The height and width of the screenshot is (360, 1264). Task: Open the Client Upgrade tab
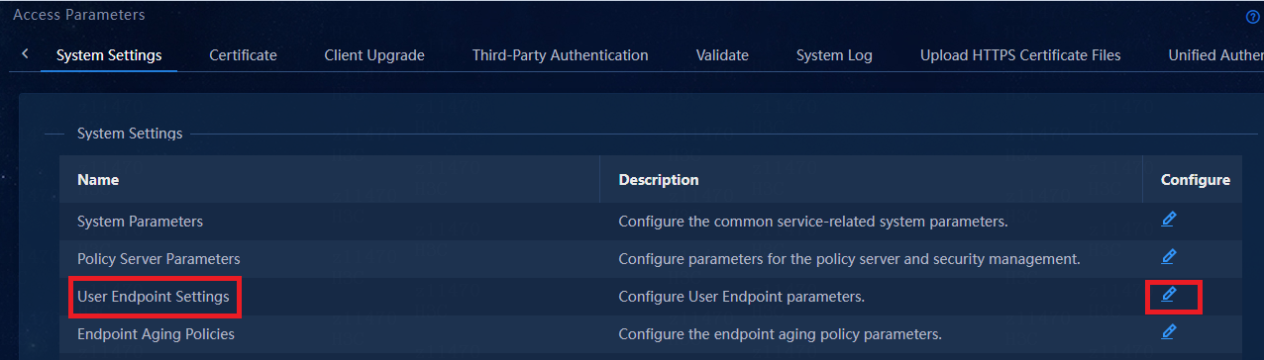(x=374, y=55)
